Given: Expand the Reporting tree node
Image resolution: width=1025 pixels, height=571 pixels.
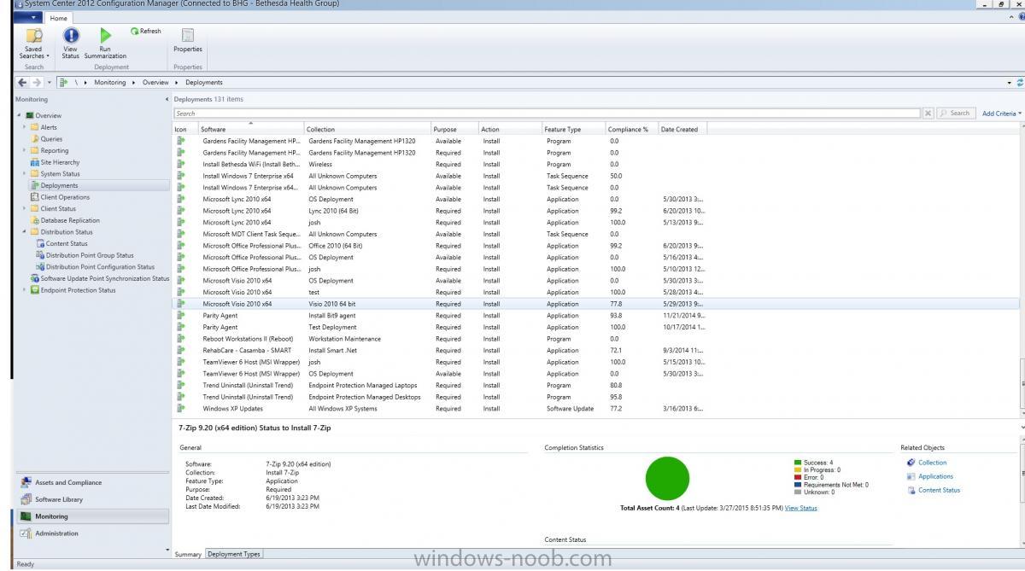Looking at the screenshot, I should coord(25,150).
